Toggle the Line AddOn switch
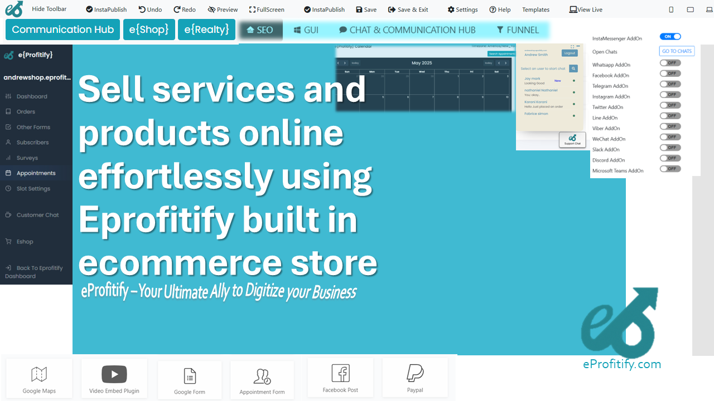The width and height of the screenshot is (714, 401). pos(670,116)
